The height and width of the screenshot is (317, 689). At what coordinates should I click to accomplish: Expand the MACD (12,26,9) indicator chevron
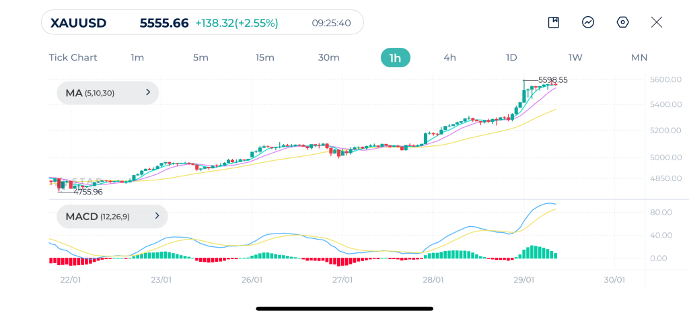(157, 216)
